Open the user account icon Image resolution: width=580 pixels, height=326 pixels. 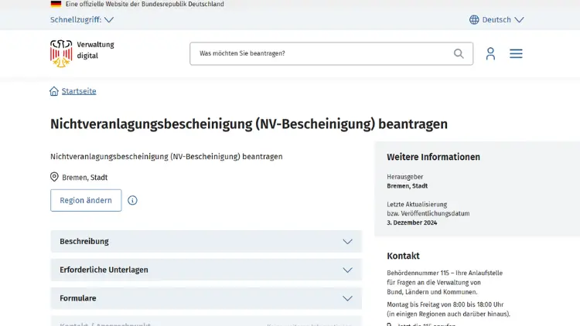click(x=490, y=53)
